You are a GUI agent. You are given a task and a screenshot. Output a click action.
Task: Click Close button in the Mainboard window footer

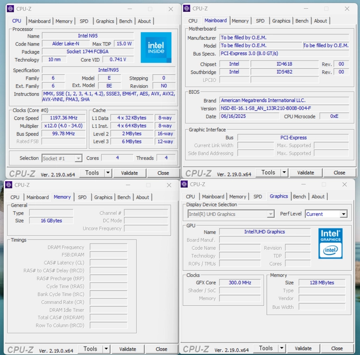(339, 173)
